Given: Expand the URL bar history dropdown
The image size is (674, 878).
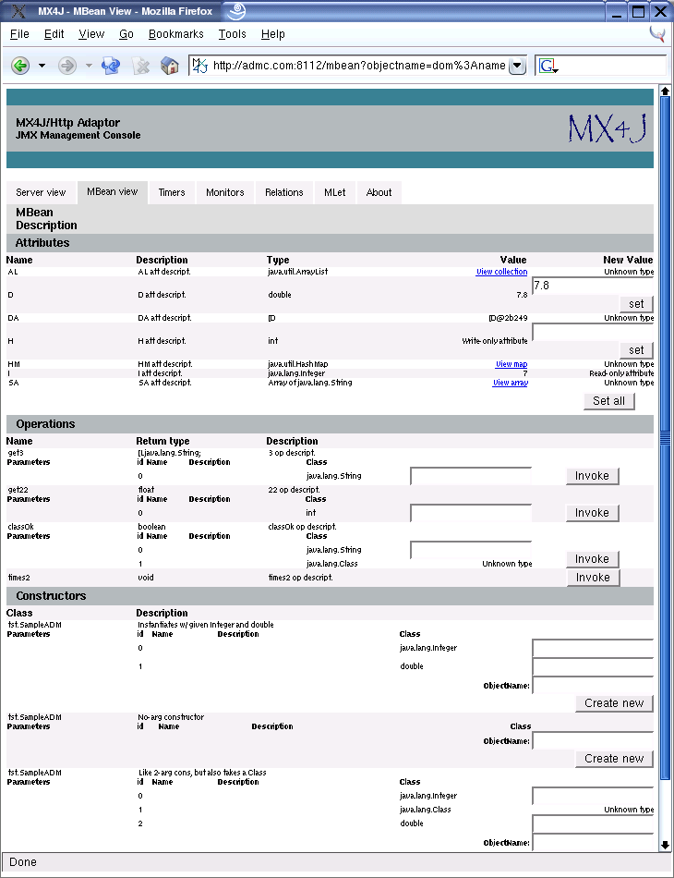Looking at the screenshot, I should pyautogui.click(x=518, y=66).
